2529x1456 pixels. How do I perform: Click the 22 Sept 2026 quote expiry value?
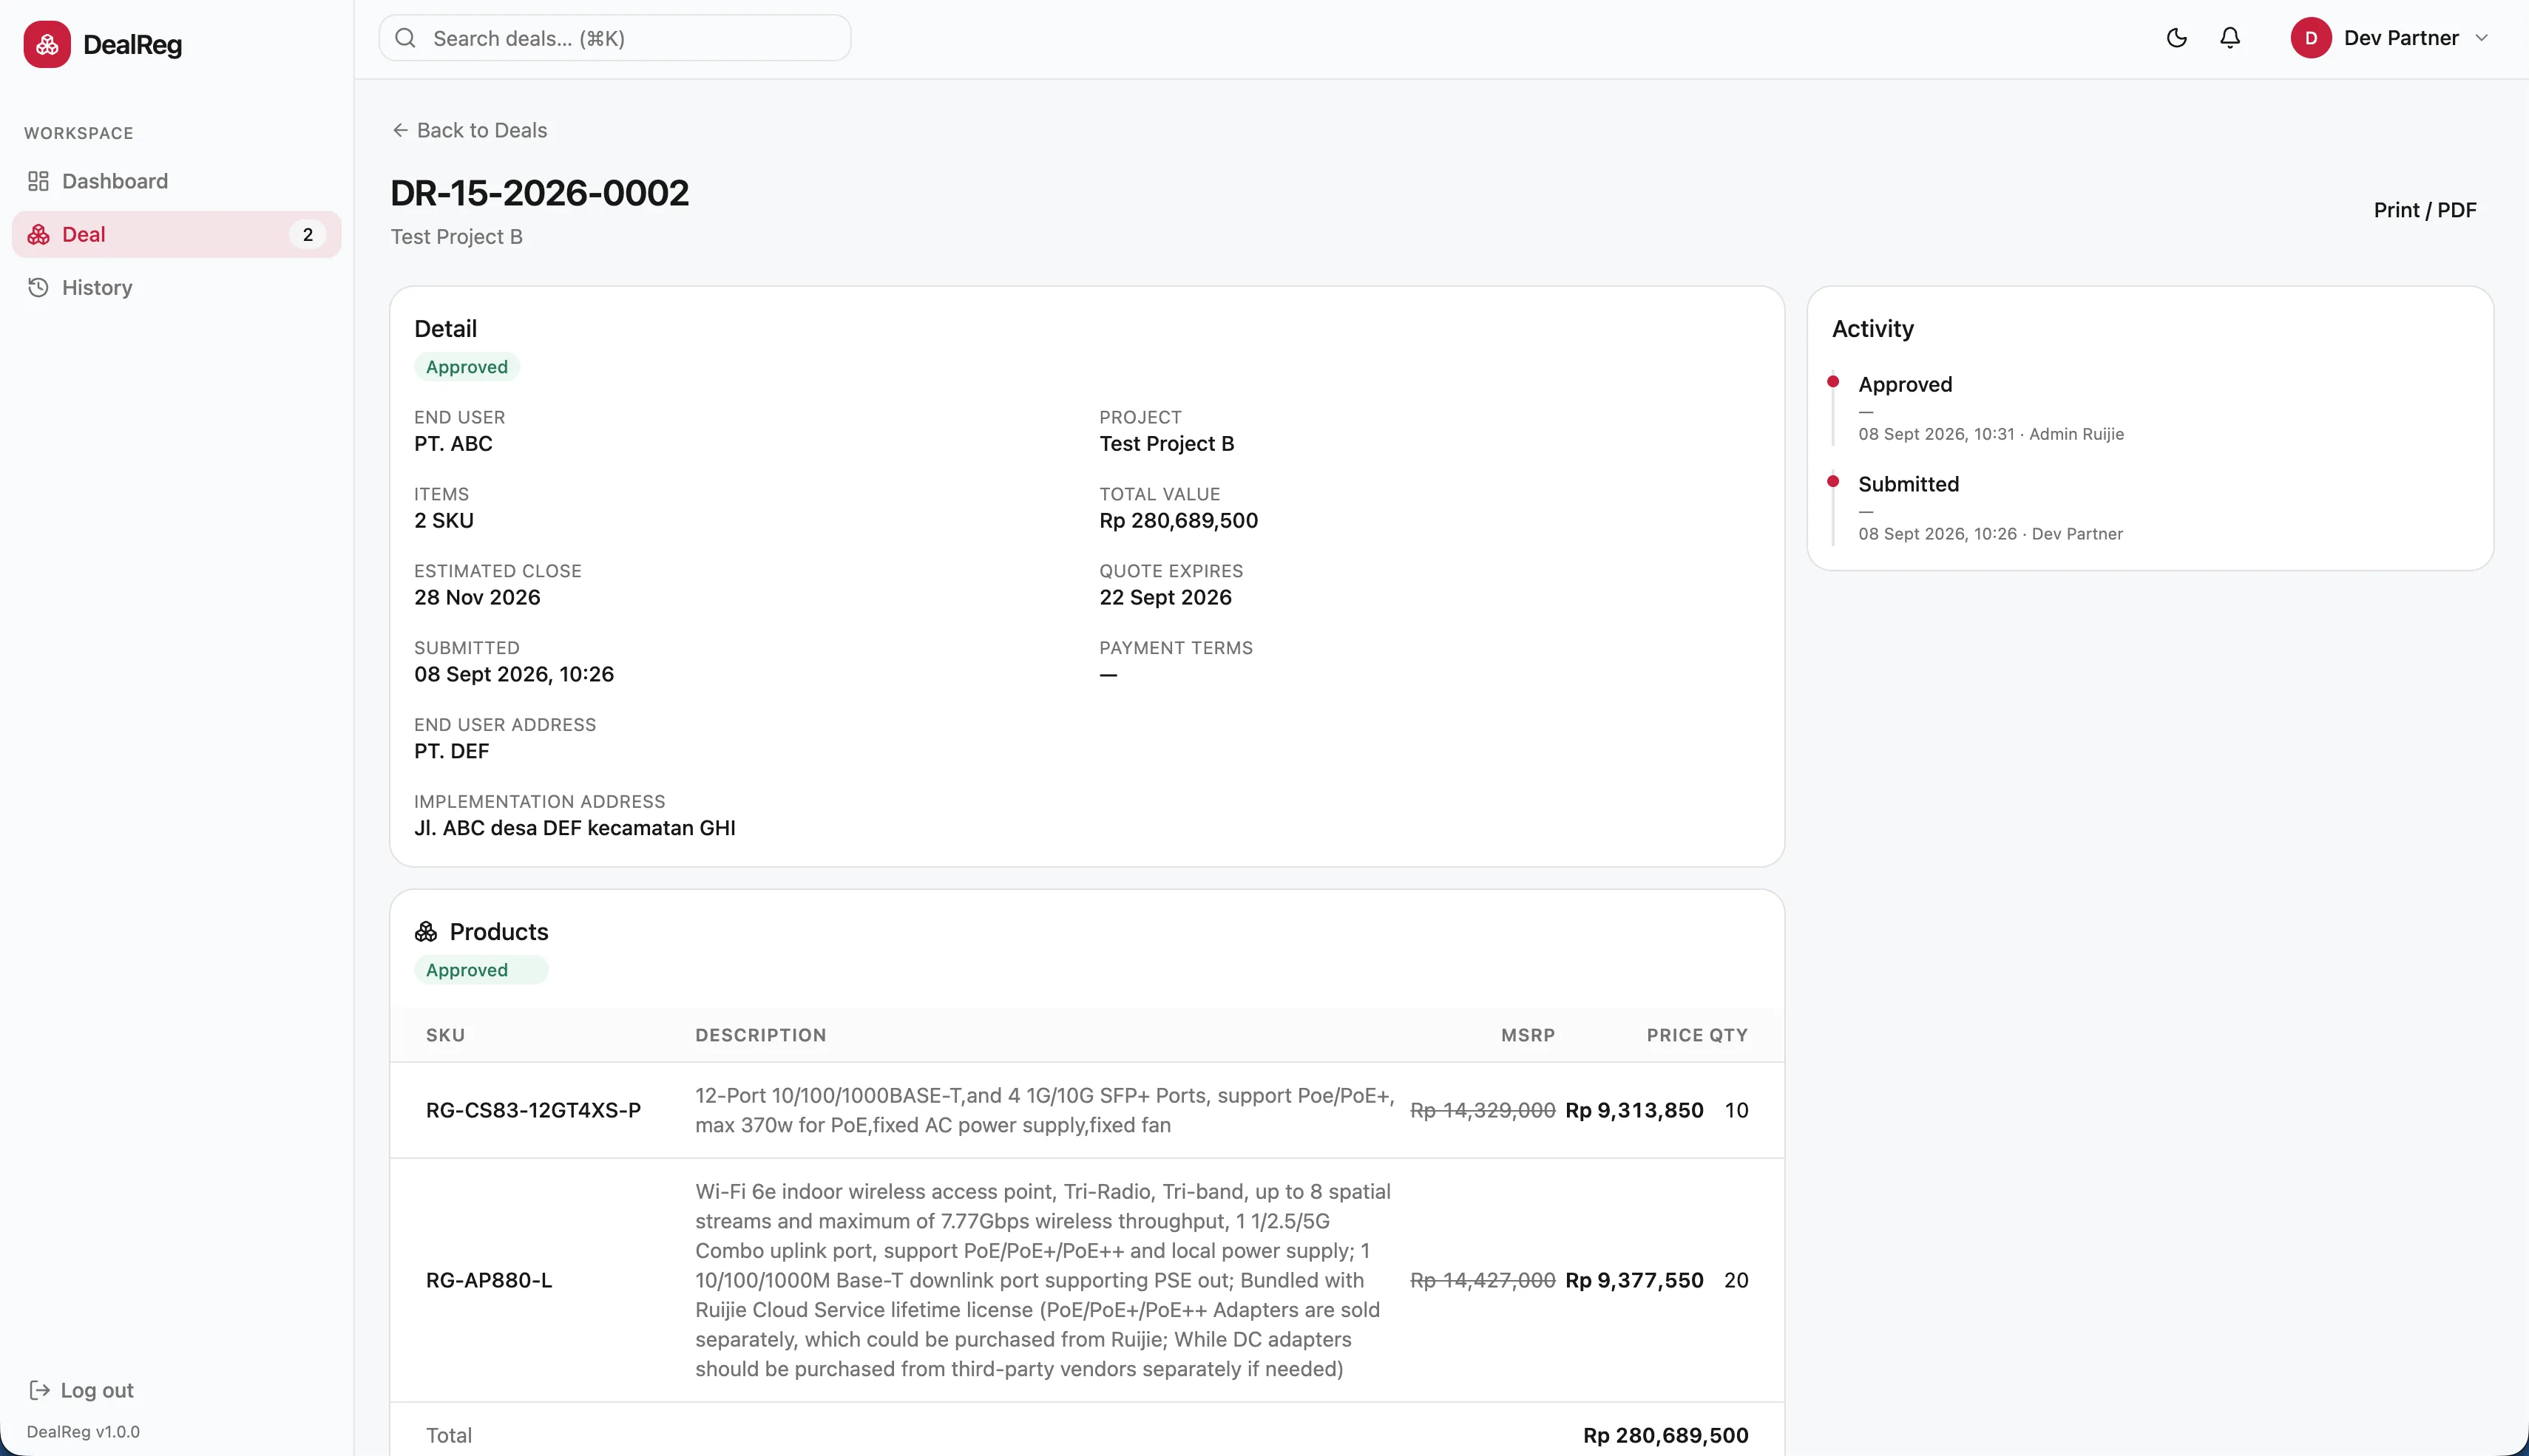point(1165,597)
